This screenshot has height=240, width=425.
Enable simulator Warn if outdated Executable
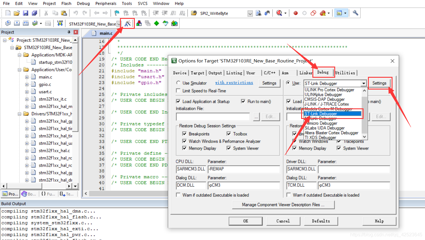[x=178, y=195]
